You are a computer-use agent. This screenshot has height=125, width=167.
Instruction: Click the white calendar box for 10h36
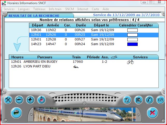132,30
